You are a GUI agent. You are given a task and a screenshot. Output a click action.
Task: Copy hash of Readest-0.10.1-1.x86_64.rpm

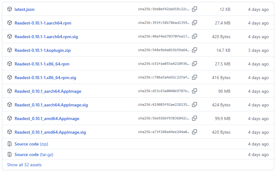(x=194, y=64)
